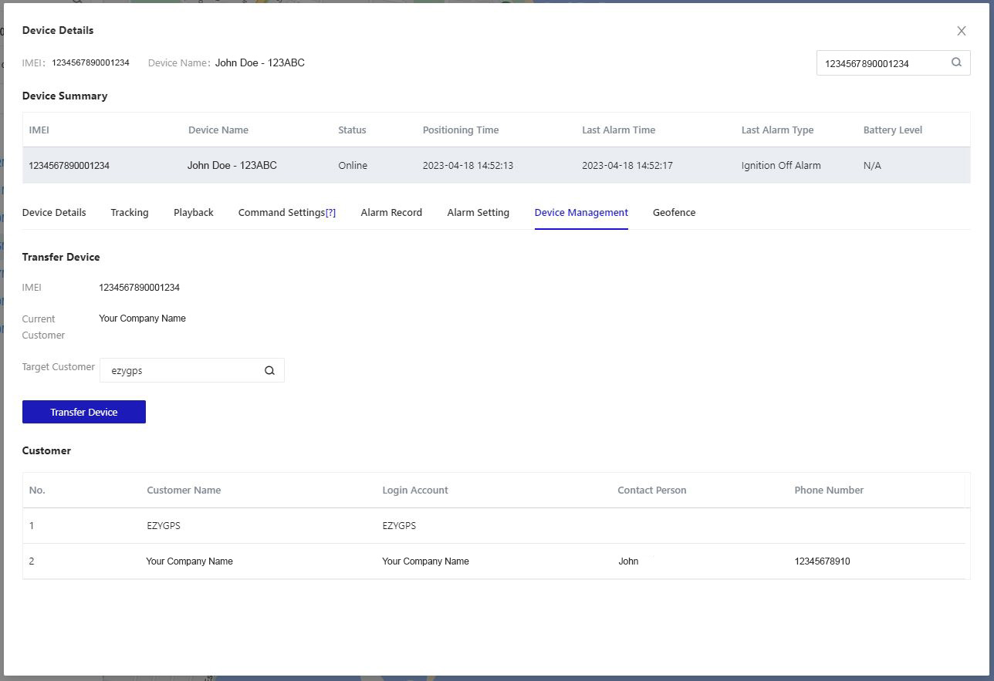Click the search icon in IMEI search box
This screenshot has height=681, width=994.
956,62
